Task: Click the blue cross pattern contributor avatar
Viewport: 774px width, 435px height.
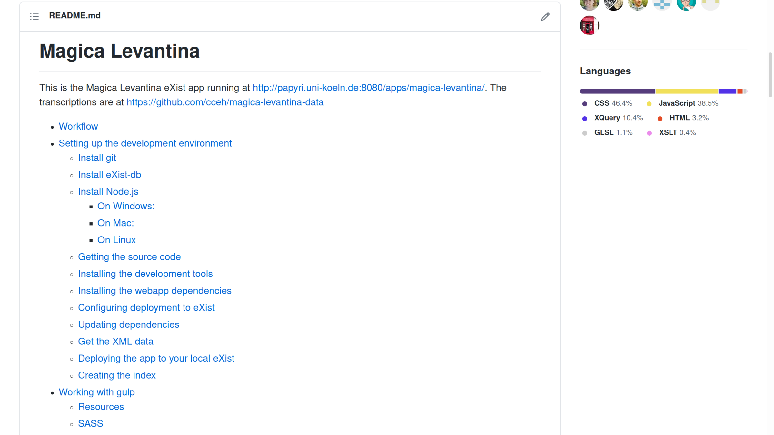Action: pos(662,5)
